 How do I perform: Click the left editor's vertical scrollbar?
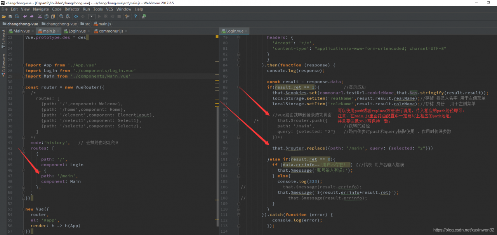(x=217, y=117)
